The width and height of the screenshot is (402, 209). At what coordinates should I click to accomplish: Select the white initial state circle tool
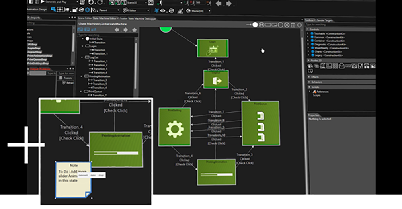pos(255,25)
